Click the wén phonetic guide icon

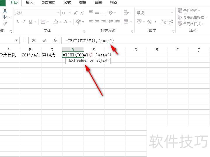click(78, 22)
